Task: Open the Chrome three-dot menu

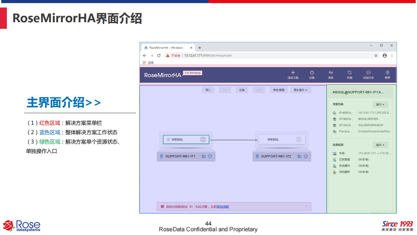Action: click(392, 55)
